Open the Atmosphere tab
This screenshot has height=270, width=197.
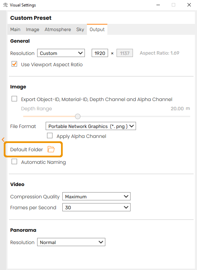58,29
